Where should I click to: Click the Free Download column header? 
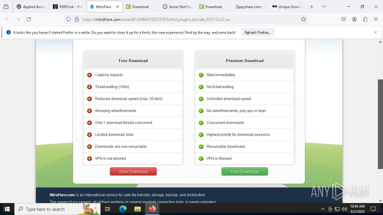[133, 61]
